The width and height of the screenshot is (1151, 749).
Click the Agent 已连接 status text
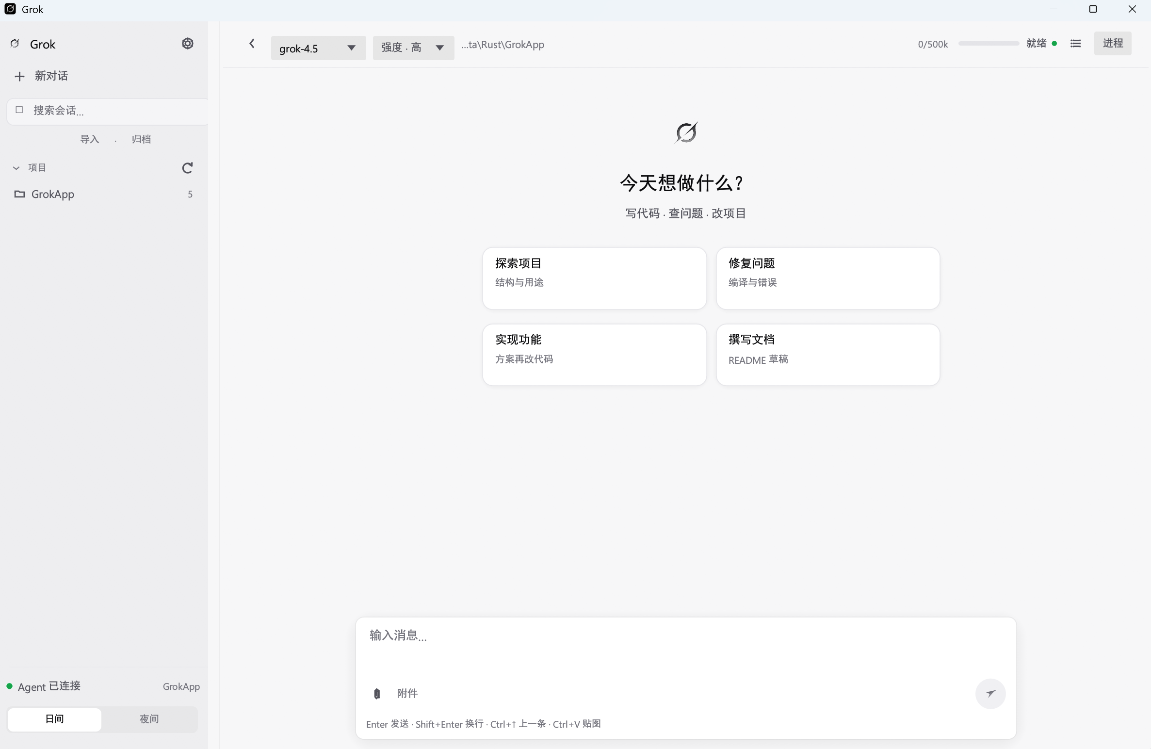49,686
